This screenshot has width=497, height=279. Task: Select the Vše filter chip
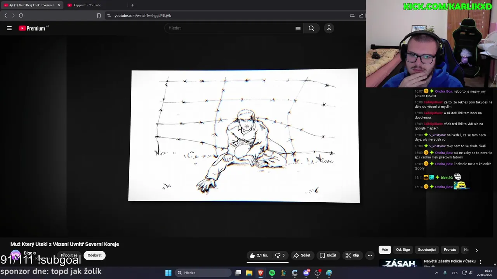coord(385,250)
